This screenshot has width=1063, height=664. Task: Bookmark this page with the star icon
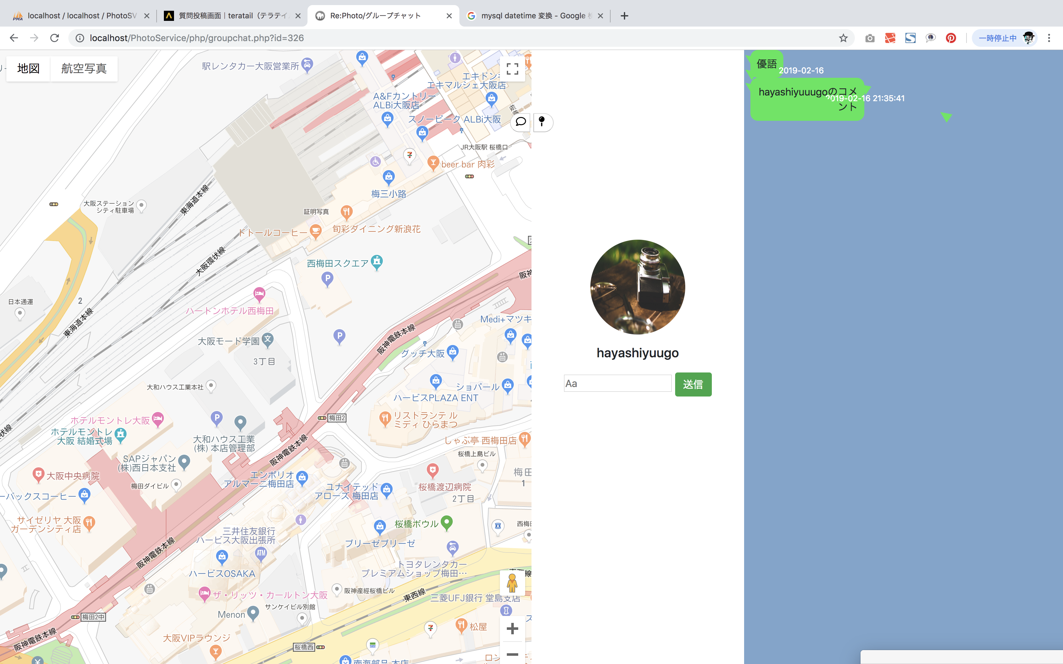point(843,38)
